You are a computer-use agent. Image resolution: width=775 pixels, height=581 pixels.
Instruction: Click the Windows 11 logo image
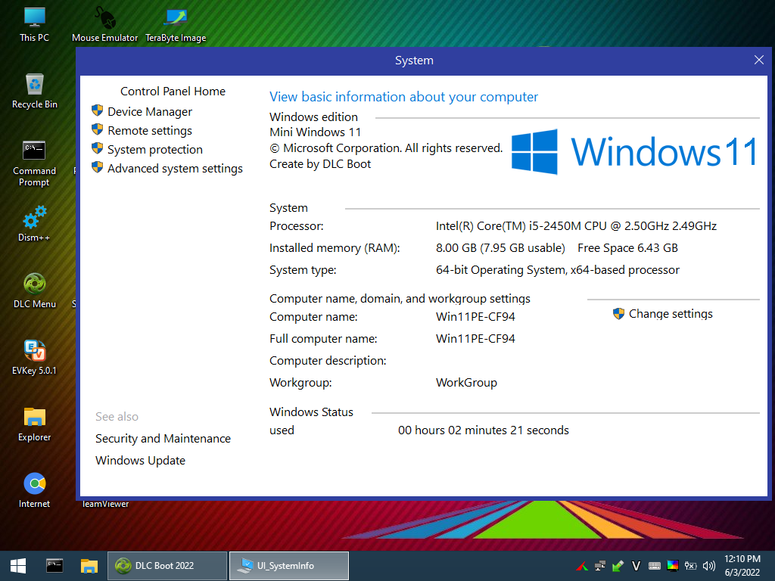click(634, 151)
